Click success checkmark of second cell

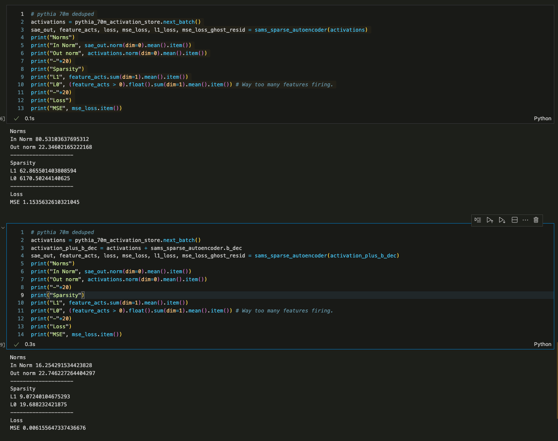coord(16,344)
